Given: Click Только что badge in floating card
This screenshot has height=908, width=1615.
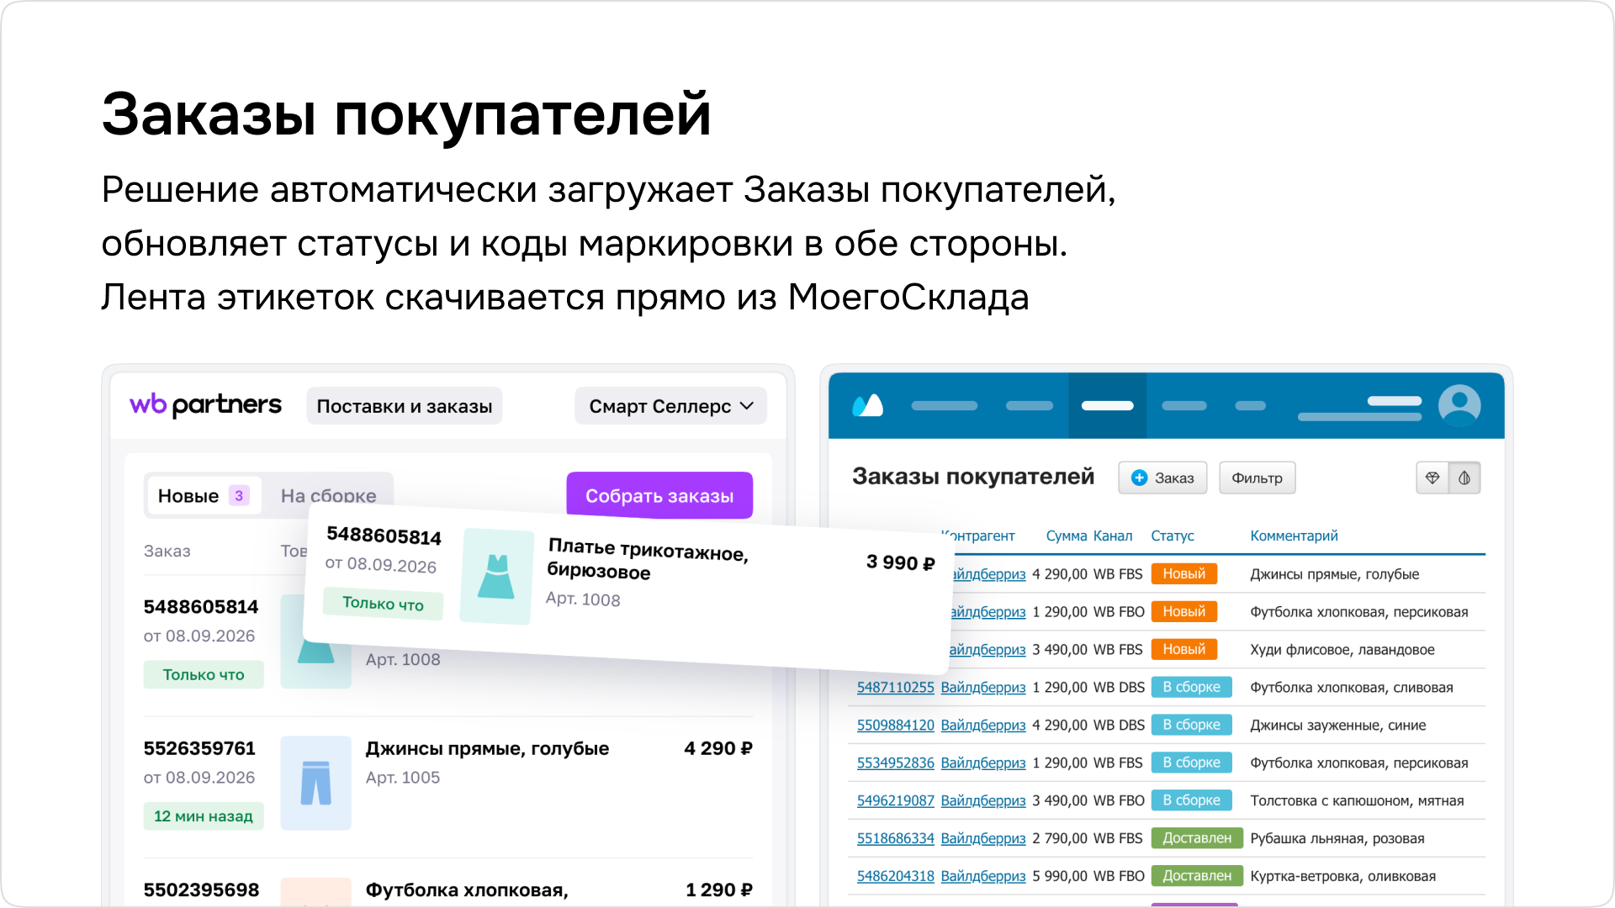Looking at the screenshot, I should pyautogui.click(x=383, y=604).
